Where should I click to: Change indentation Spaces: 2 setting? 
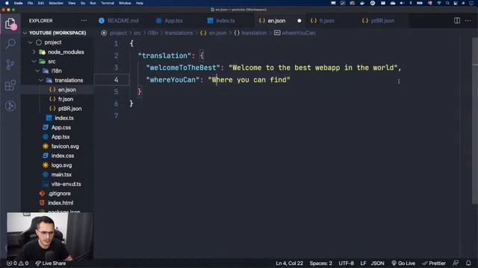[x=320, y=263]
